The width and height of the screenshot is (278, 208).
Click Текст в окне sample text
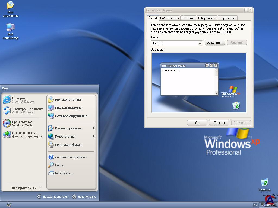click(x=170, y=70)
